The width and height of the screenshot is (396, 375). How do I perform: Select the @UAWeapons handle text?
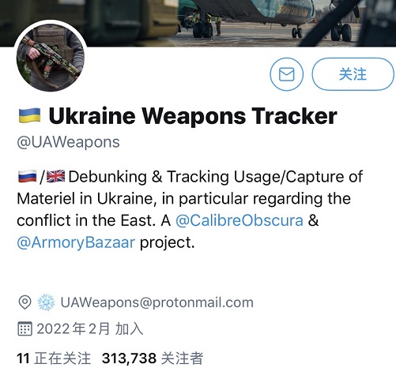coord(68,142)
